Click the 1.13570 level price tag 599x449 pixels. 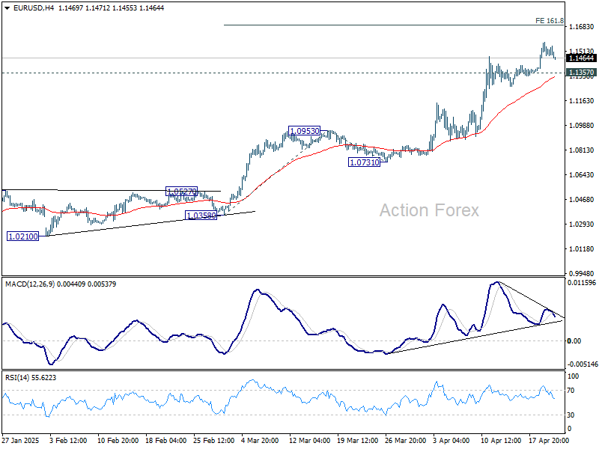click(x=582, y=72)
